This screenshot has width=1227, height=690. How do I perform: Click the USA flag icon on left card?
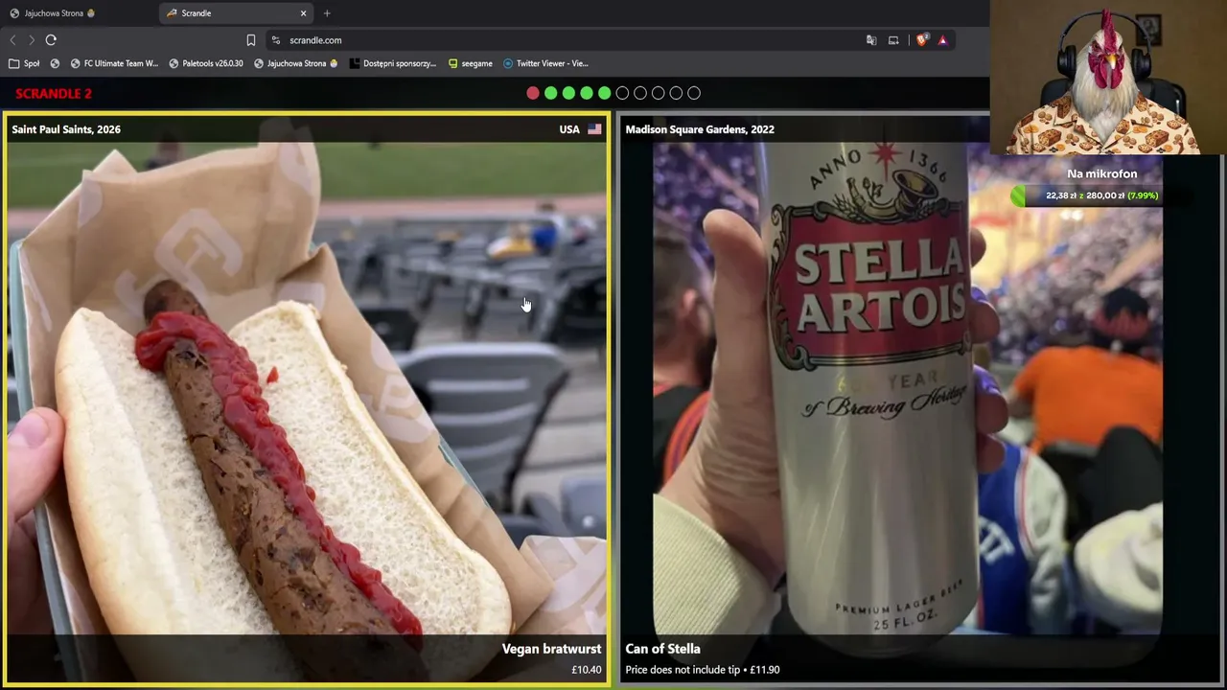[594, 129]
